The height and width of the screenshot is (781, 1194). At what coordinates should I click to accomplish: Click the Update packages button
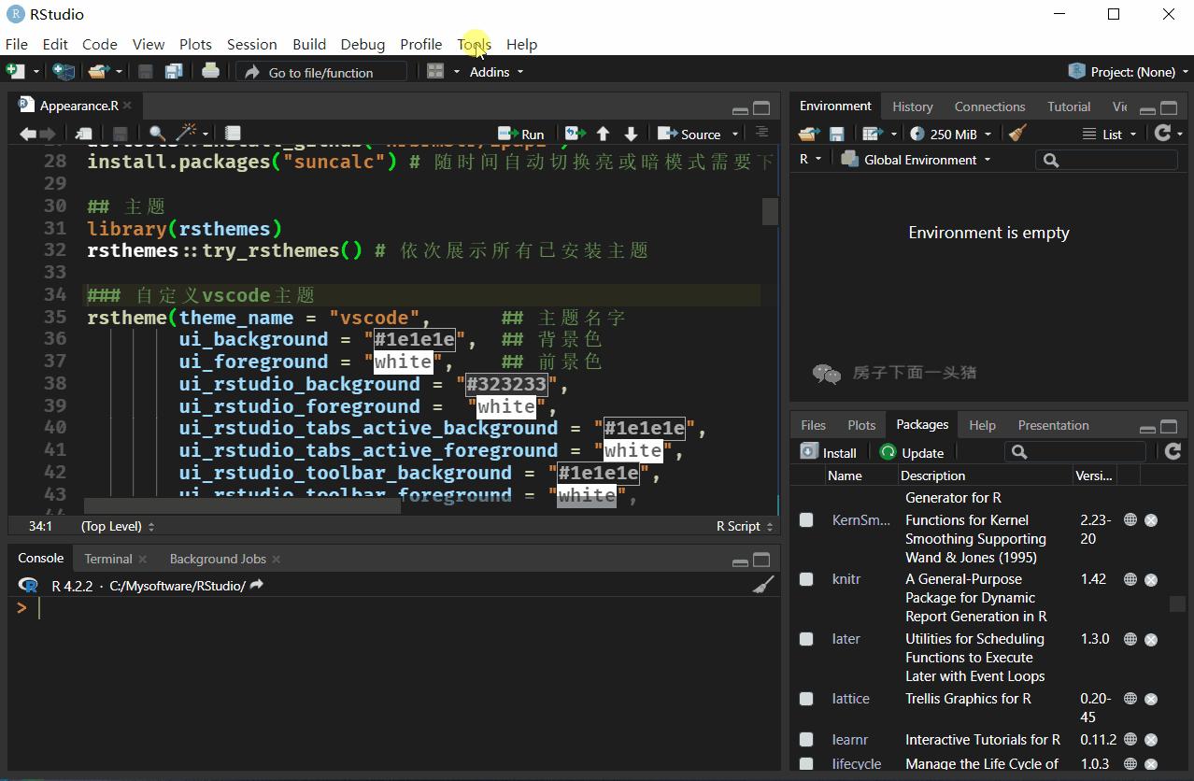[912, 452]
